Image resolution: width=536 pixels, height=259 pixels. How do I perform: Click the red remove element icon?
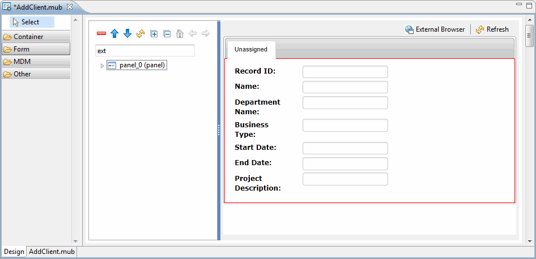tap(101, 33)
